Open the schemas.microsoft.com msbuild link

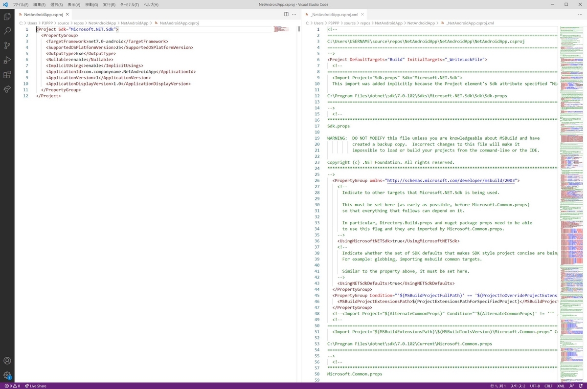tap(450, 180)
